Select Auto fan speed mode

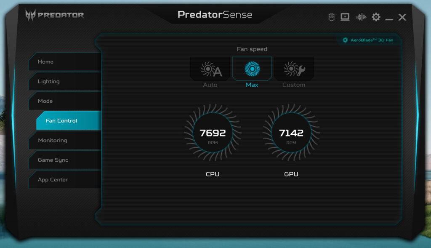tap(210, 69)
